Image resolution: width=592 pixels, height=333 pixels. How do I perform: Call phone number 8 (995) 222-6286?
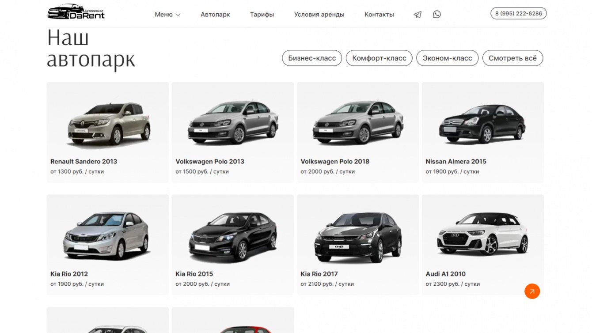pos(519,14)
